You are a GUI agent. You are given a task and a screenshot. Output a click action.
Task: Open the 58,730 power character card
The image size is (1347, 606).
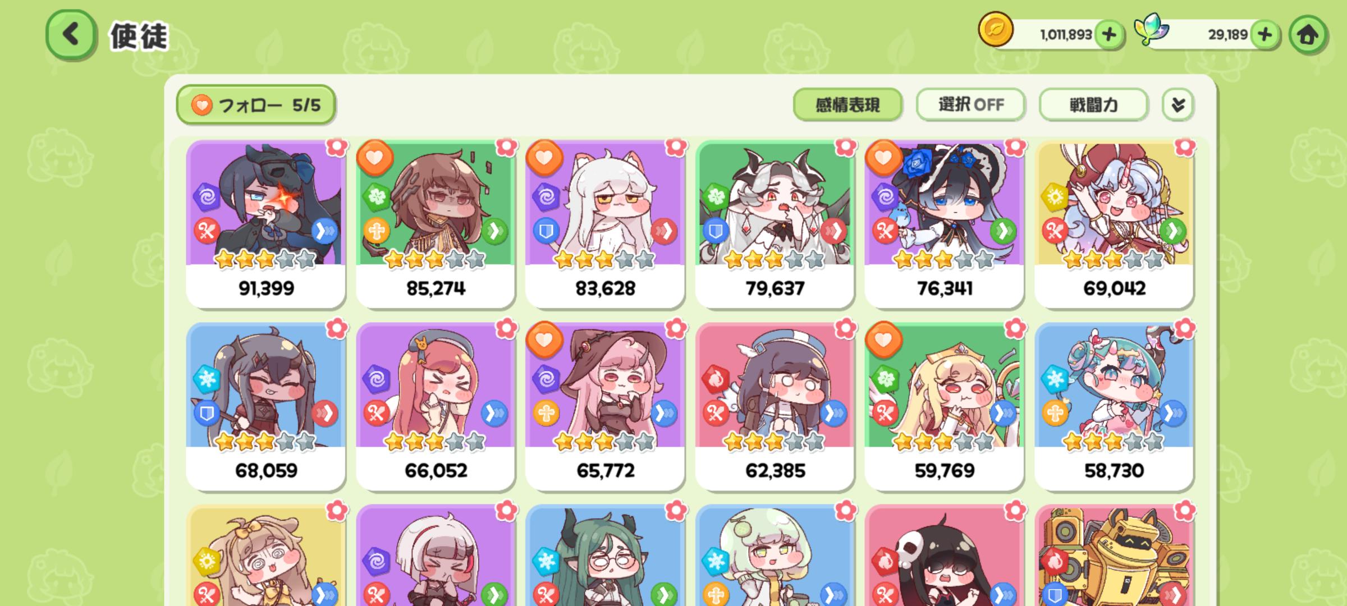[1114, 406]
